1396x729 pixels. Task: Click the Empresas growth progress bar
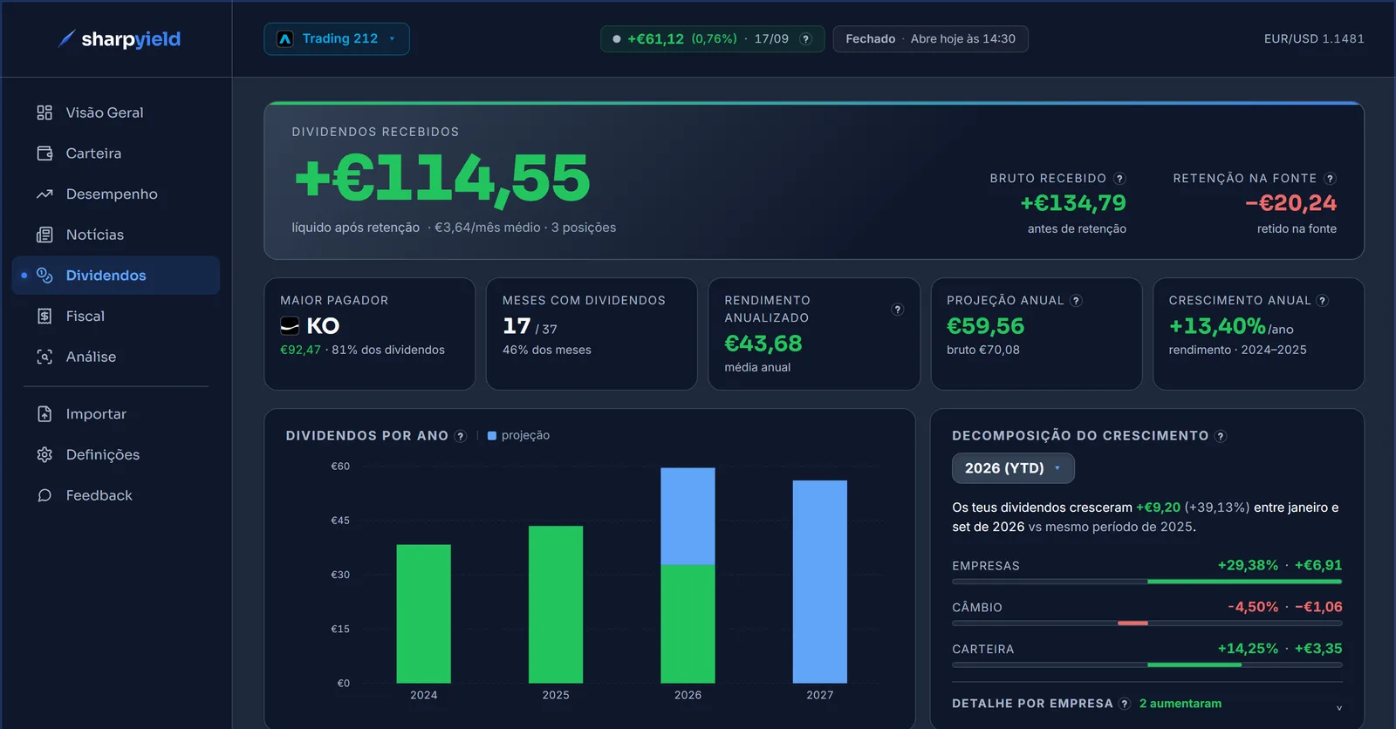tap(1147, 582)
